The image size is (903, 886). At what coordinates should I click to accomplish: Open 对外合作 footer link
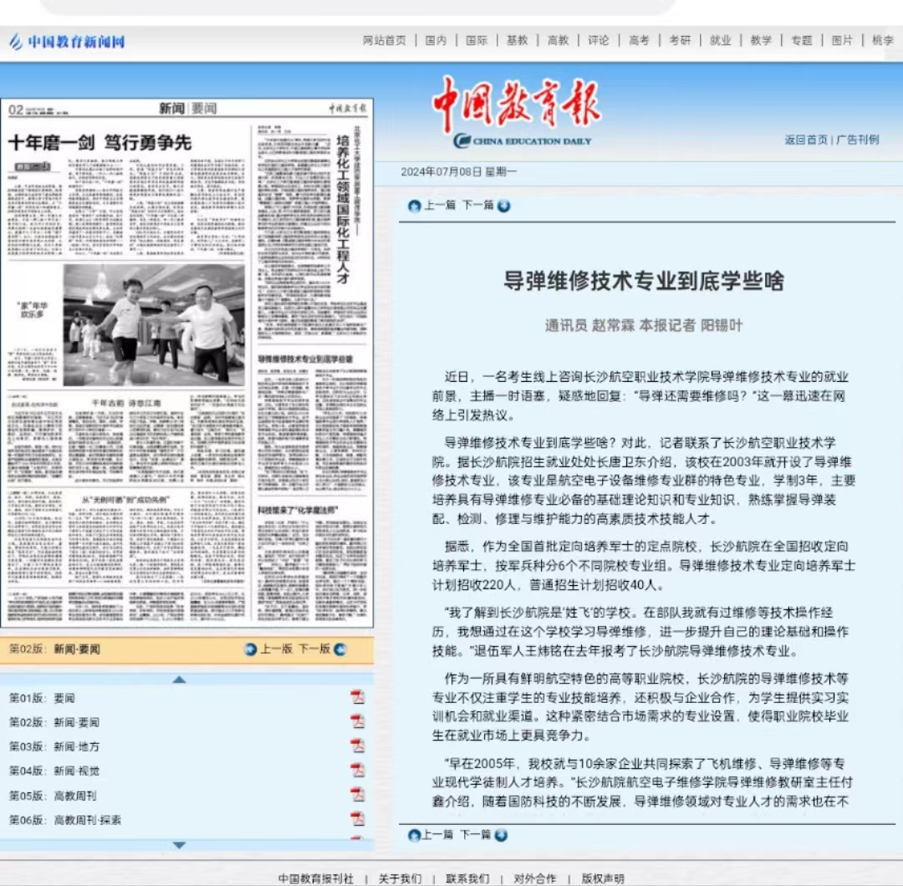coord(535,878)
